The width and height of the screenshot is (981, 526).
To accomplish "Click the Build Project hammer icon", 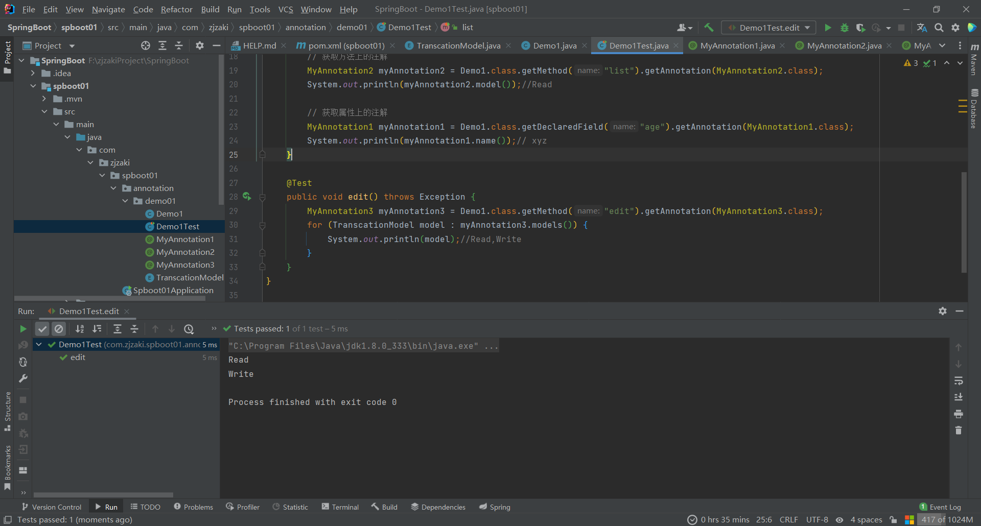I will (709, 28).
